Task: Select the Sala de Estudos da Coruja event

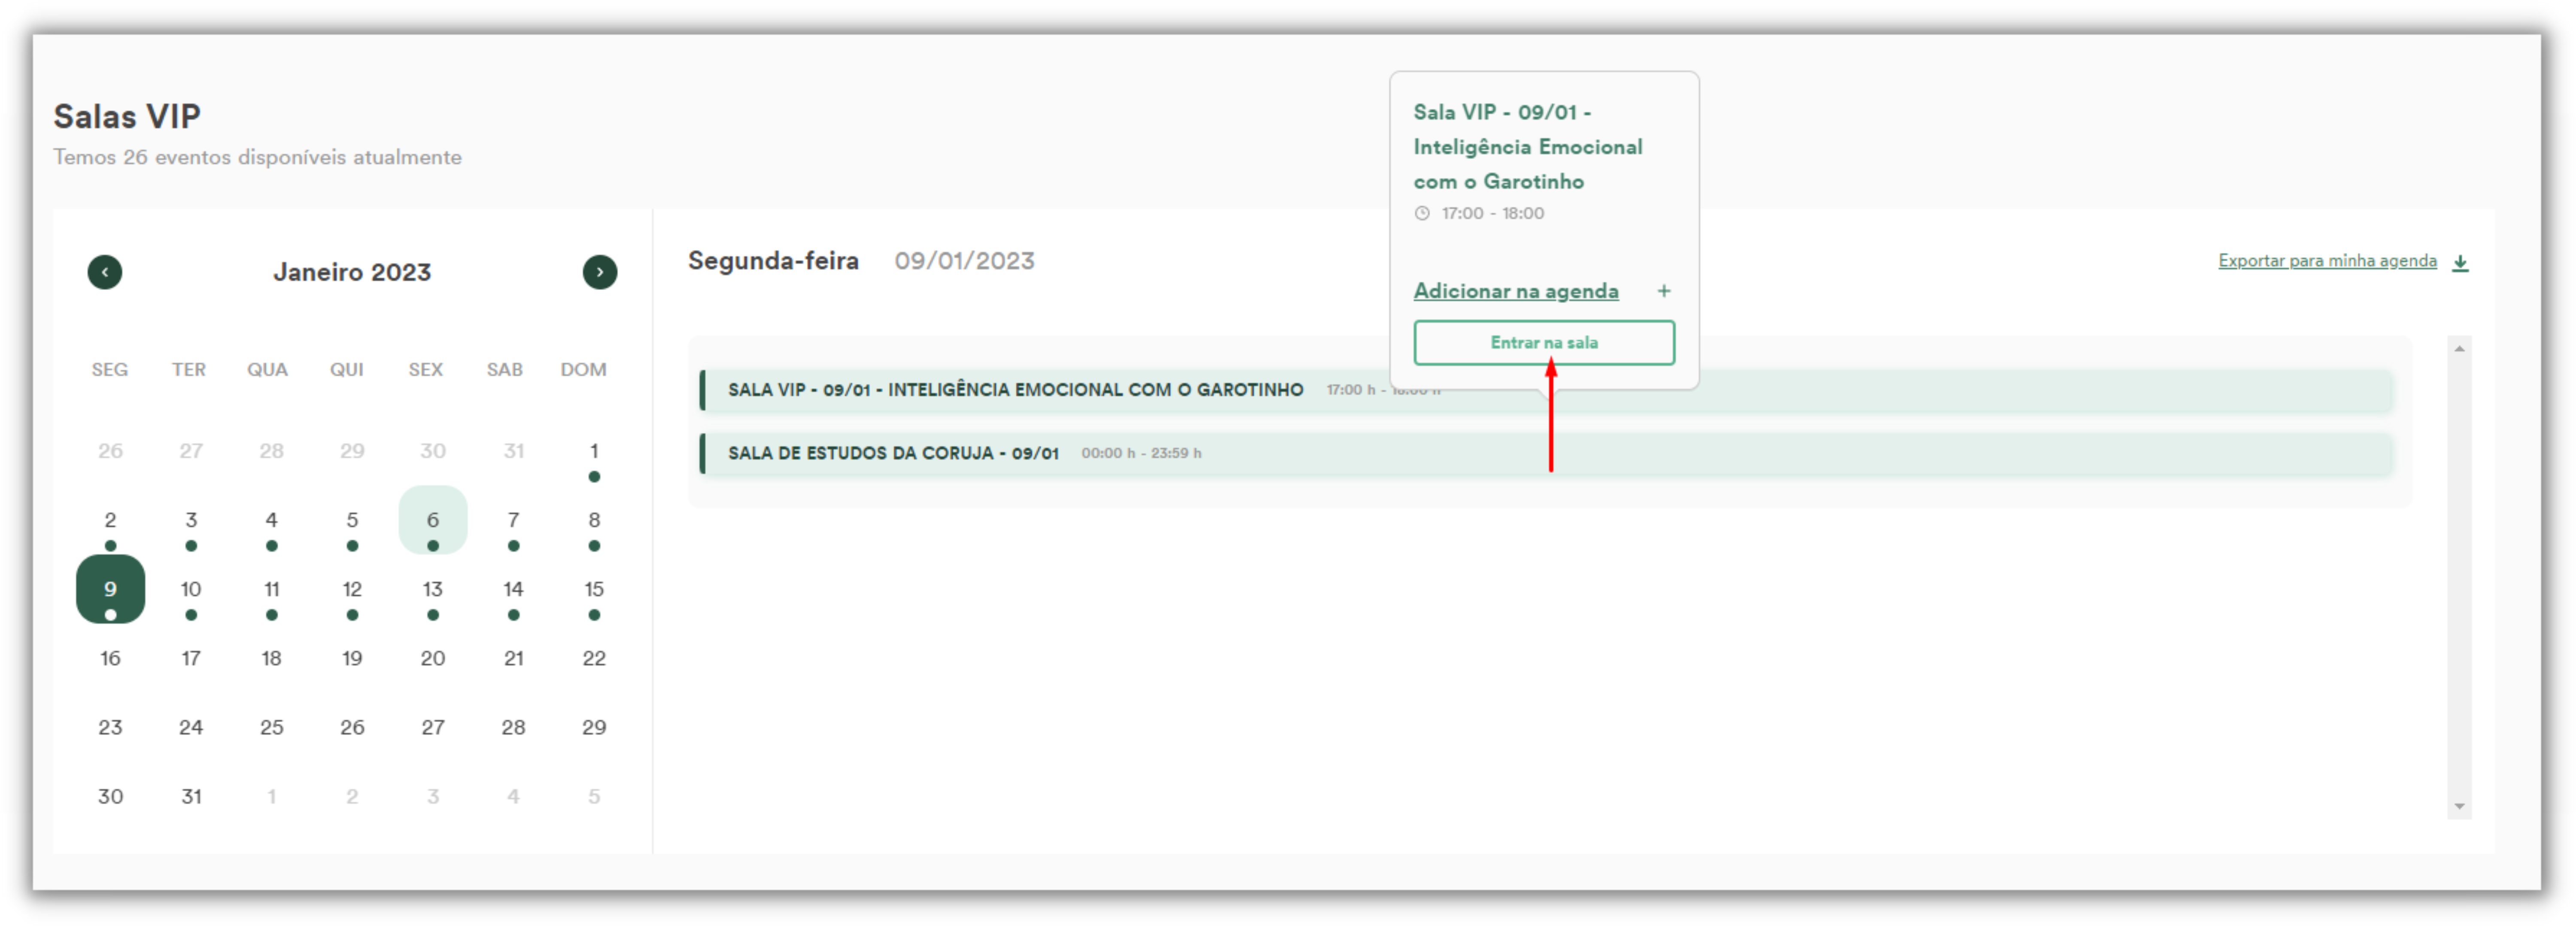Action: 1546,453
